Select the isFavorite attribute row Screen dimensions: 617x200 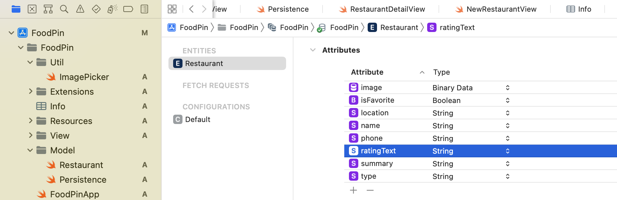pos(481,100)
